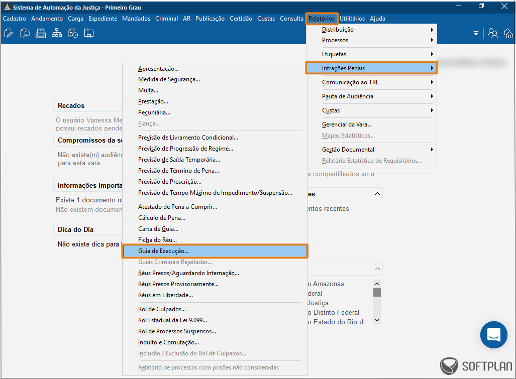This screenshot has height=379, width=516.
Task: Expand the Etiquetas submenu
Action: (371, 54)
